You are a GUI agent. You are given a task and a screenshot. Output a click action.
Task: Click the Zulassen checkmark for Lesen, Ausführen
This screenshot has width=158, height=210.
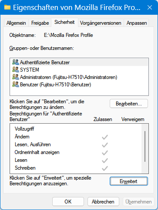[x=105, y=145]
